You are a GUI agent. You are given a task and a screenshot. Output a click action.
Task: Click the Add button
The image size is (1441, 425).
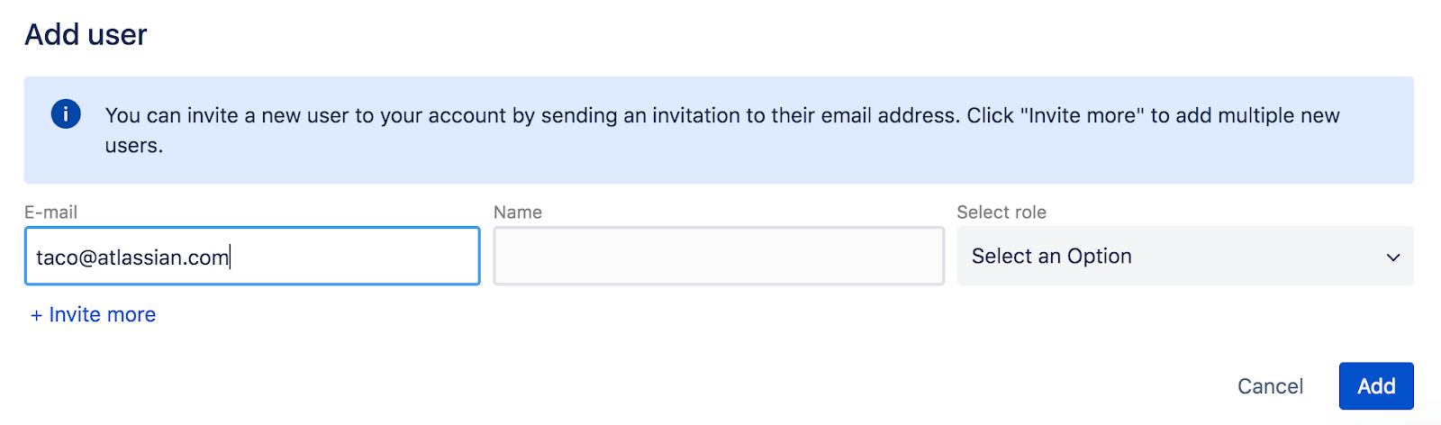click(x=1375, y=386)
